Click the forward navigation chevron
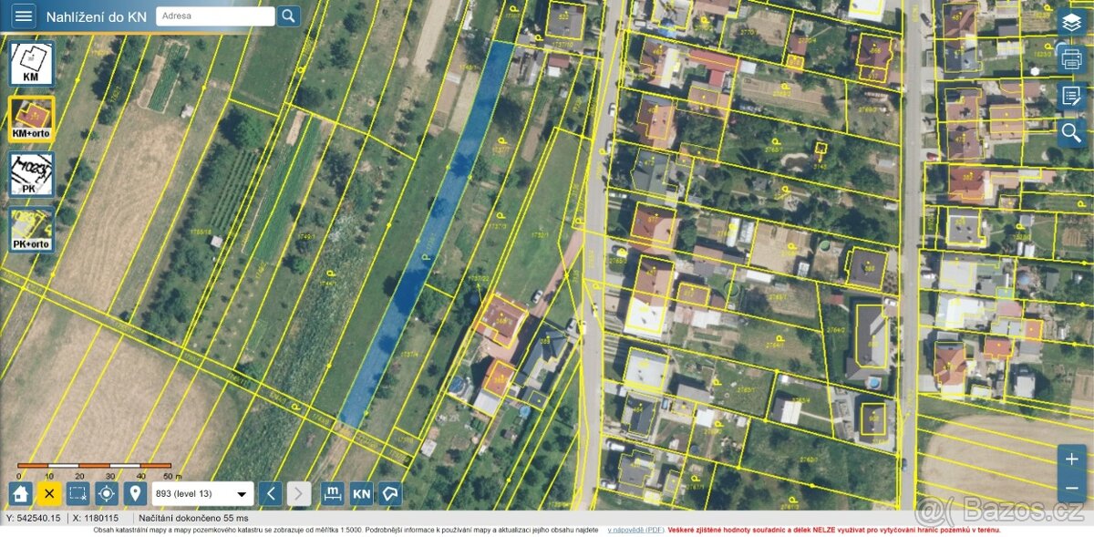 click(x=299, y=493)
